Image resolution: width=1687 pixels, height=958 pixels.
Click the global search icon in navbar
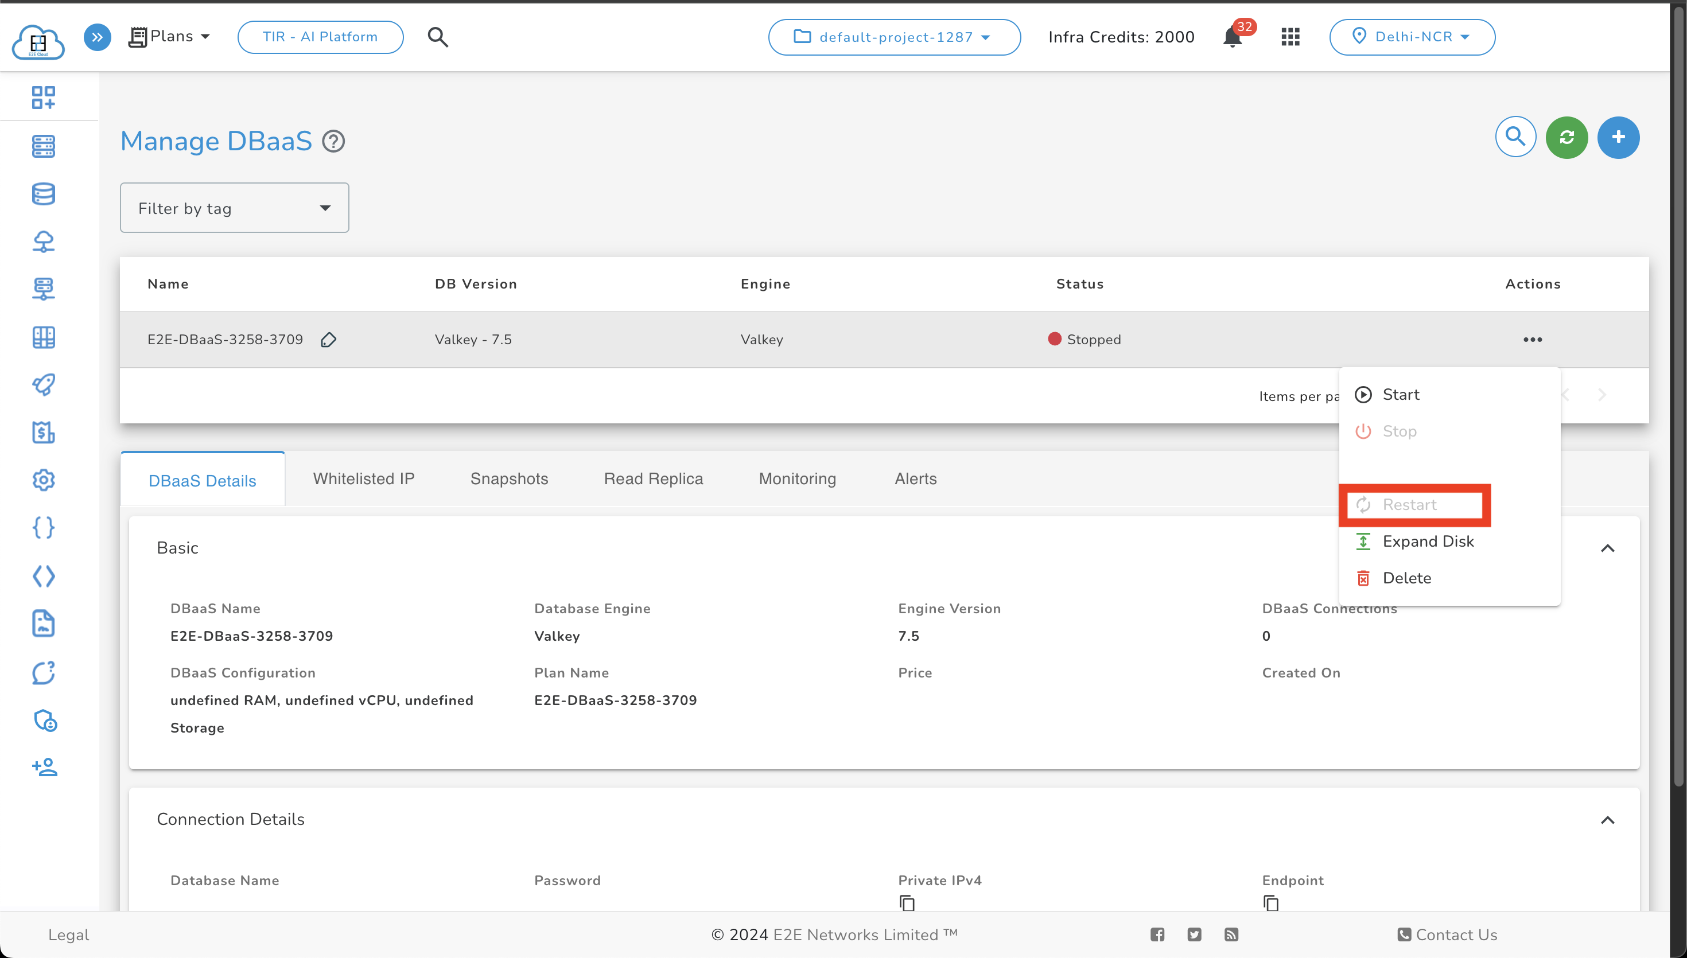click(x=438, y=37)
